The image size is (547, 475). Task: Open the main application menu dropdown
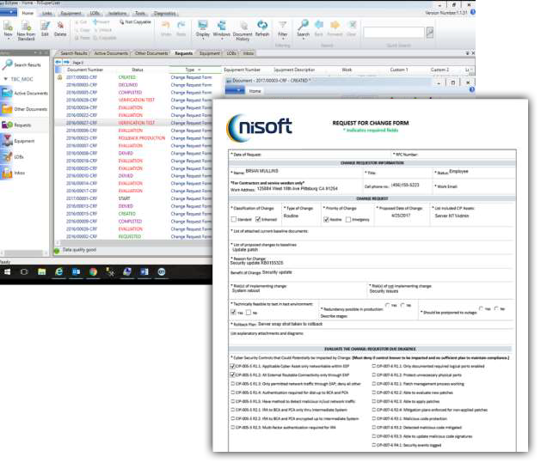(8, 12)
